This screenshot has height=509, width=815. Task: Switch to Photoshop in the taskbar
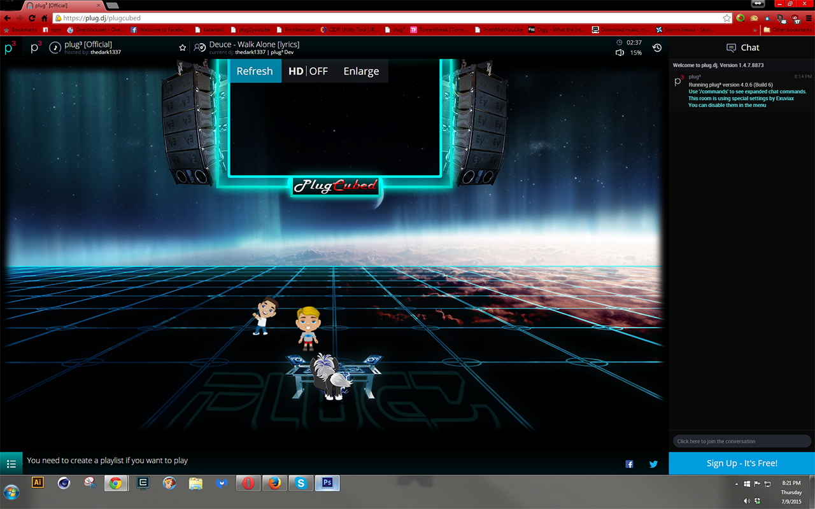[x=327, y=483]
